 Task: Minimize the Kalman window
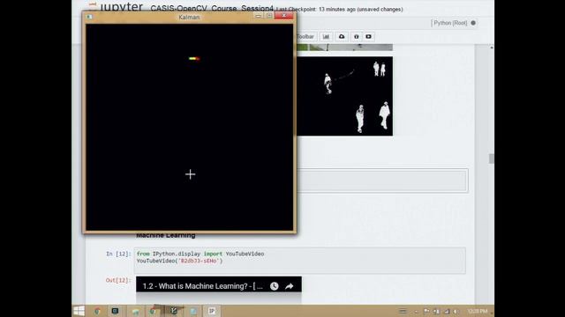pos(259,16)
